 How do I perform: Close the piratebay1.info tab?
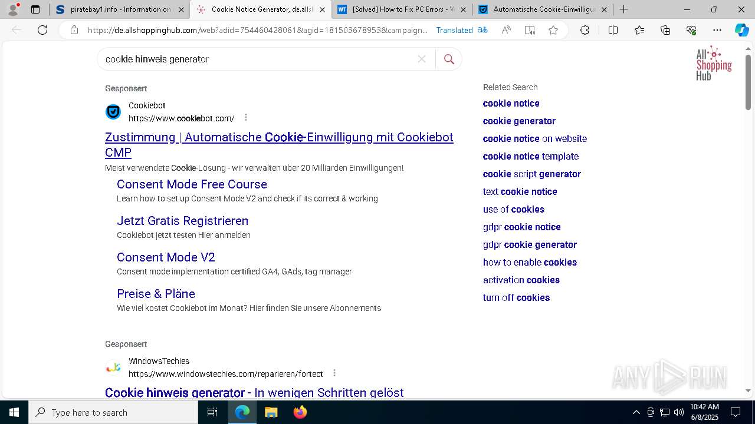click(182, 9)
